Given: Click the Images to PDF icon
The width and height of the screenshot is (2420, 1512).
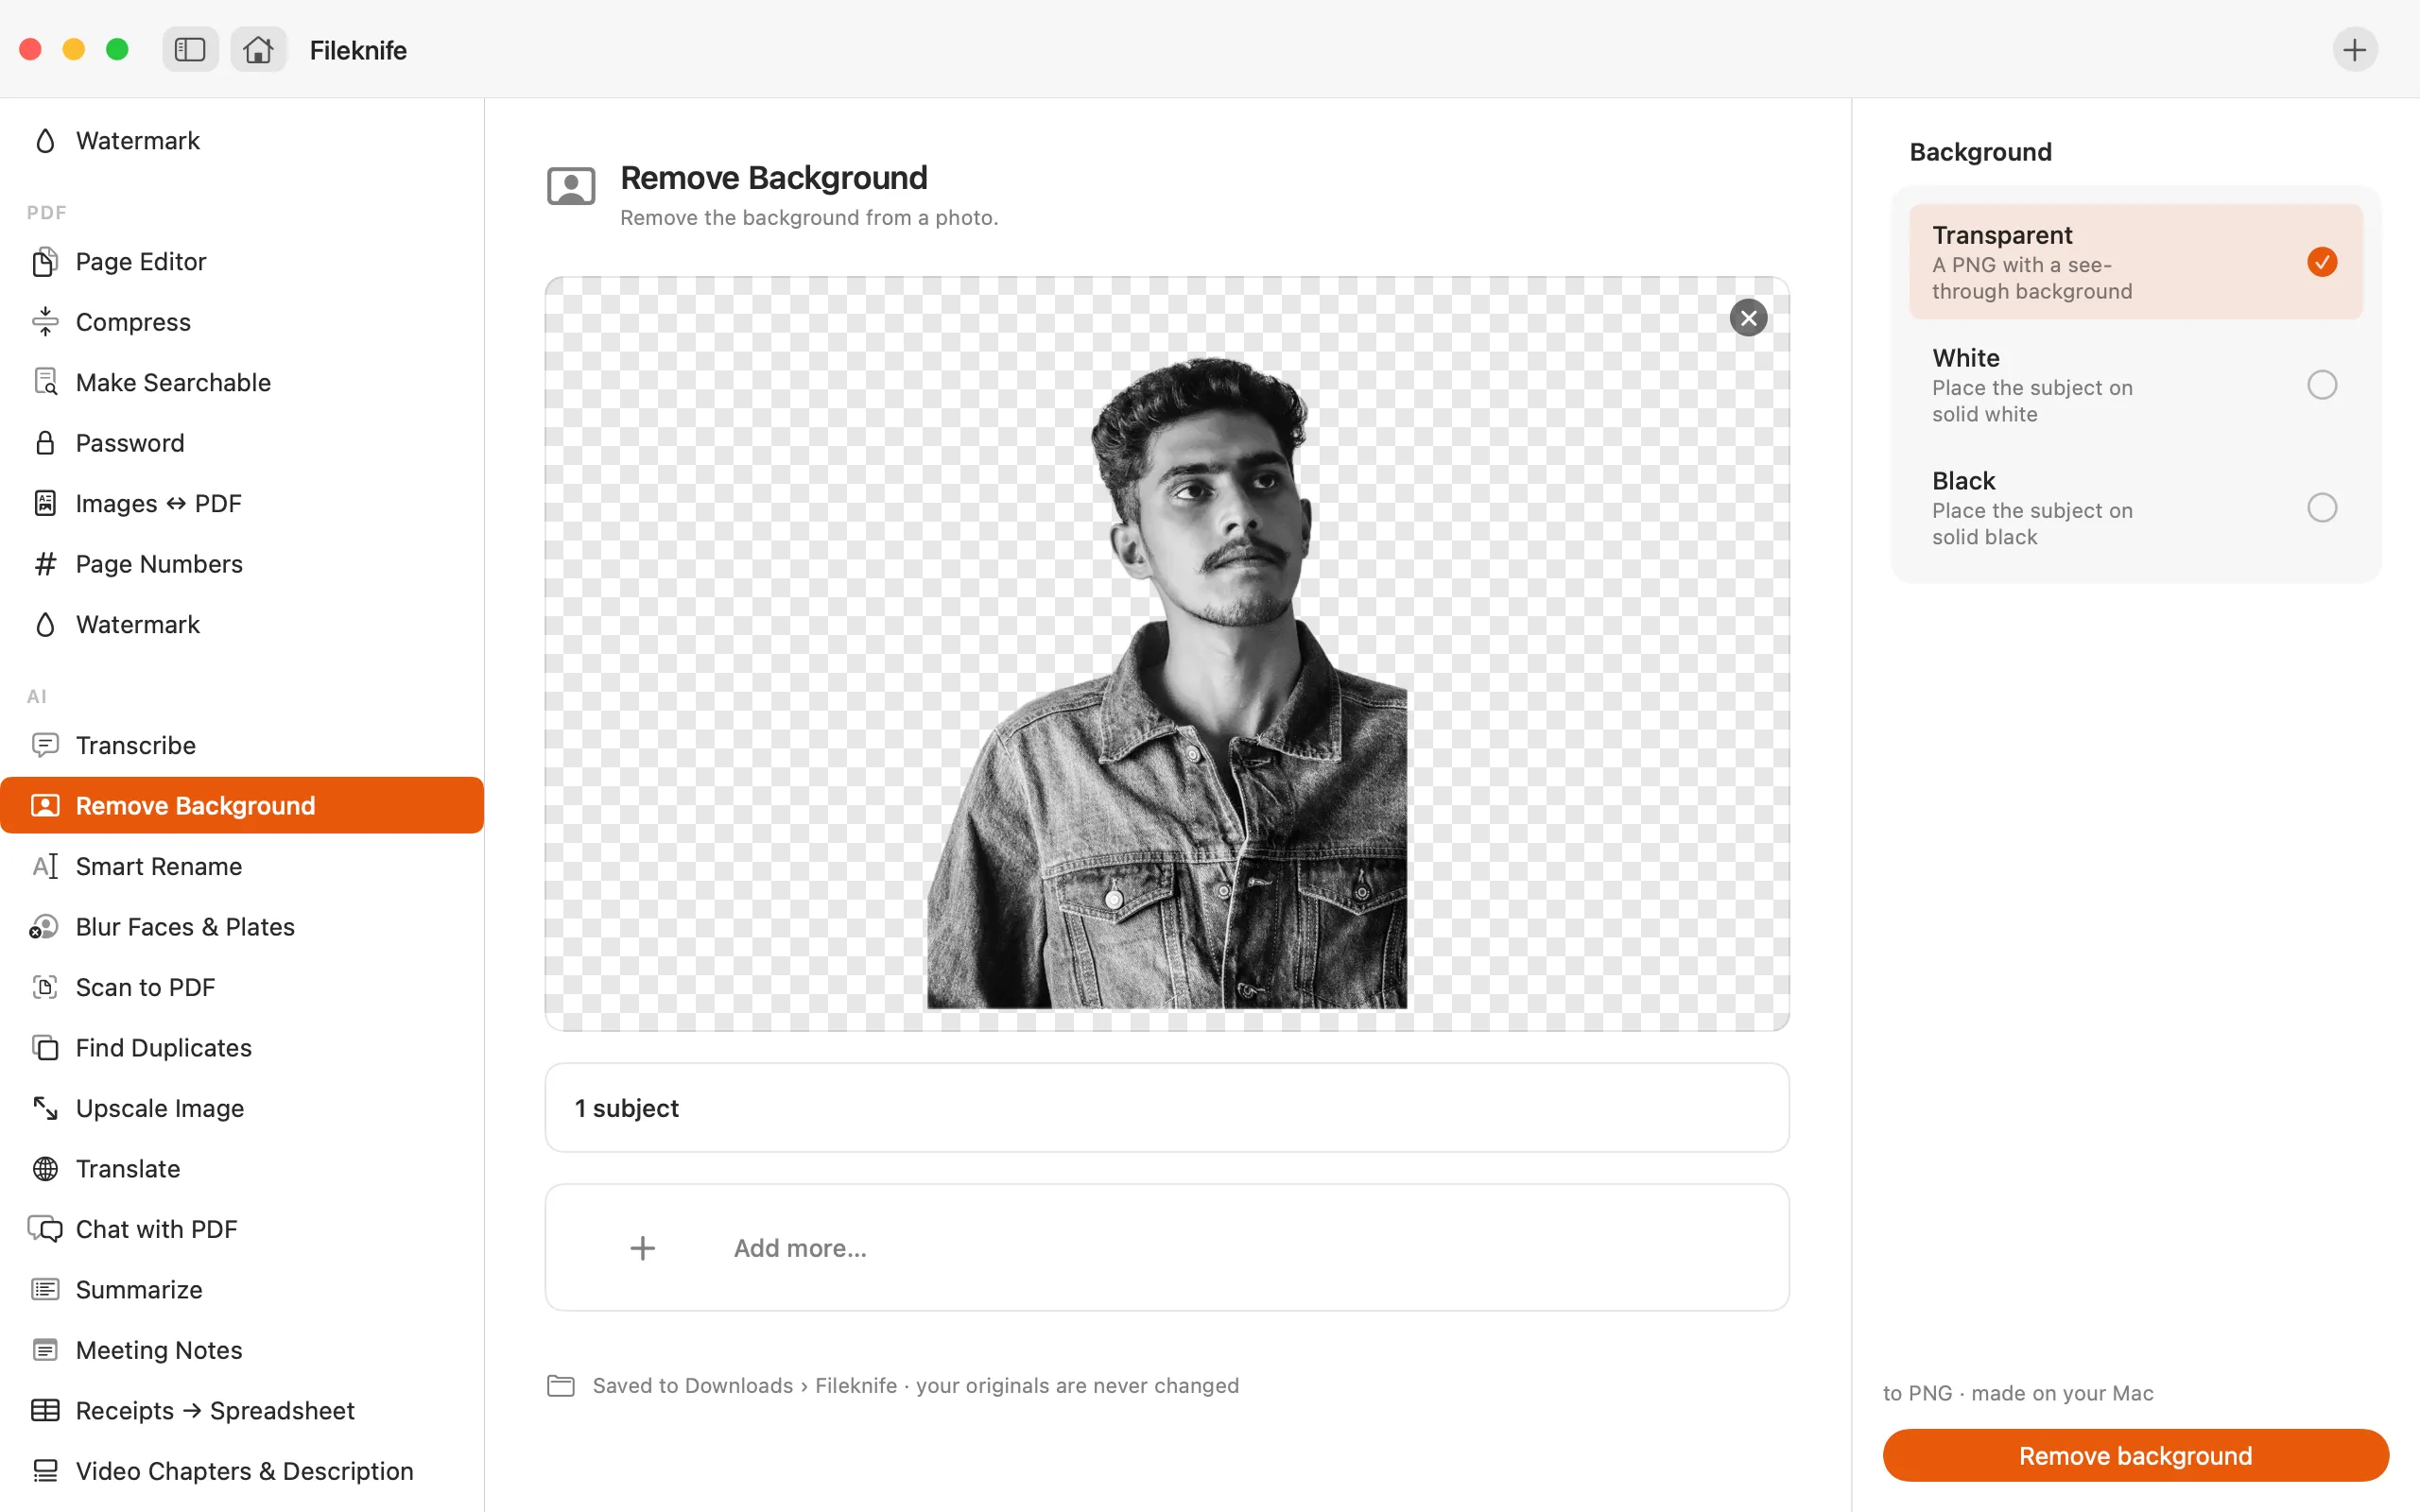Looking at the screenshot, I should click(45, 503).
